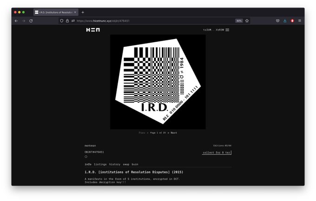Click the OBJKT#476451 label
Screen dimensions: 316x201
pos(94,152)
